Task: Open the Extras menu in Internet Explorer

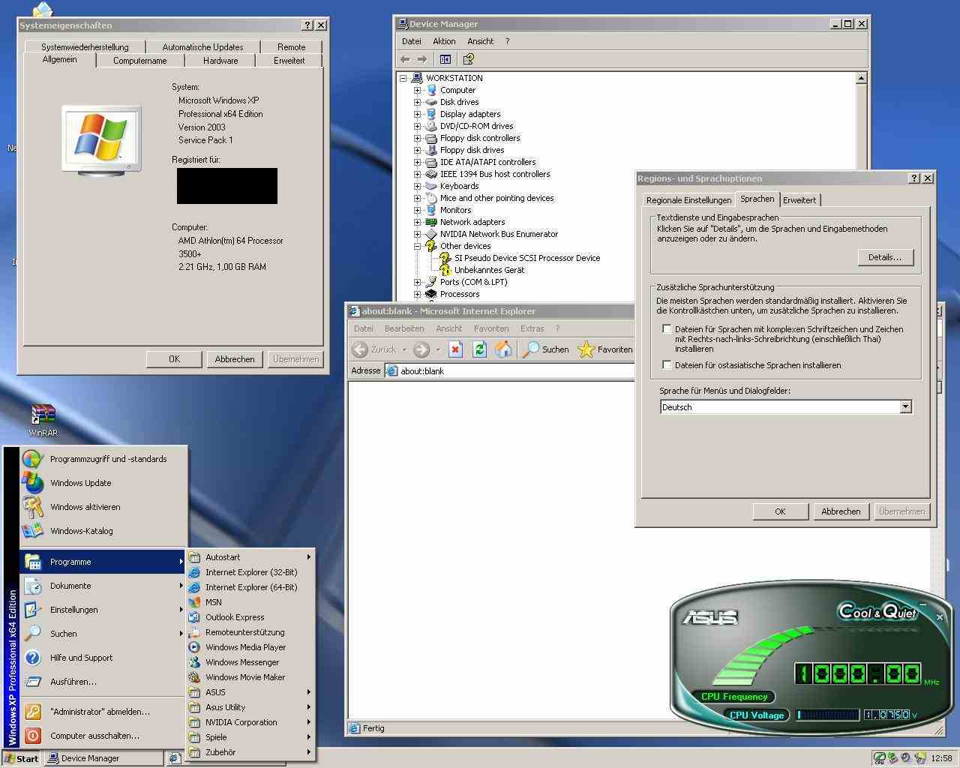Action: pyautogui.click(x=532, y=328)
